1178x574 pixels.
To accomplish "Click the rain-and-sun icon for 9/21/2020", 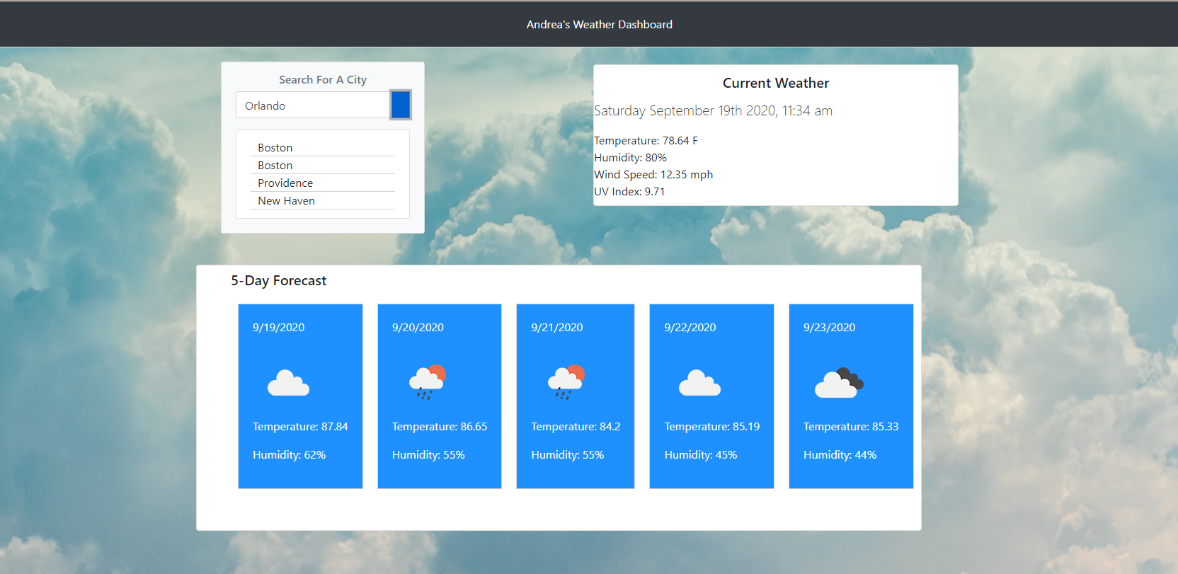I will coord(566,382).
